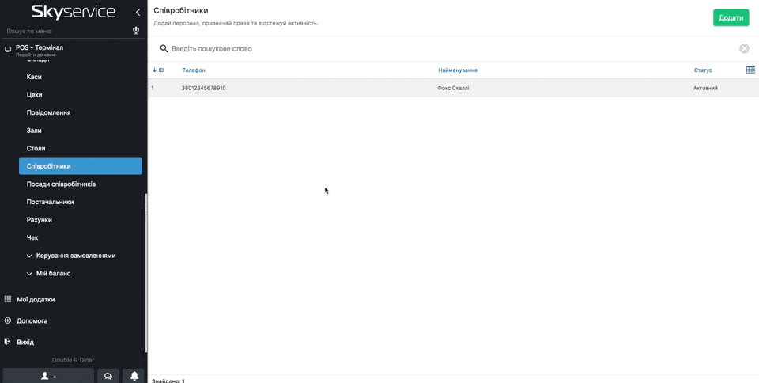Click the magnifying glass search icon
The image size is (759, 383).
(164, 48)
